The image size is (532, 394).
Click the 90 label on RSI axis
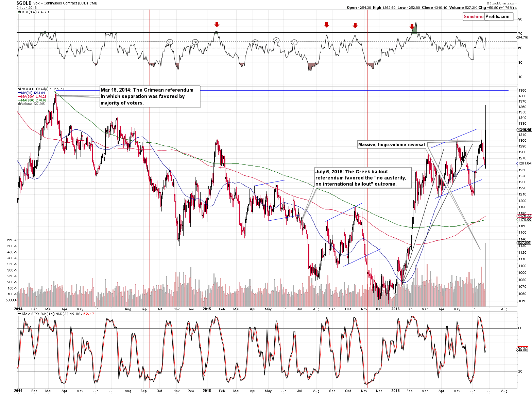click(x=520, y=19)
